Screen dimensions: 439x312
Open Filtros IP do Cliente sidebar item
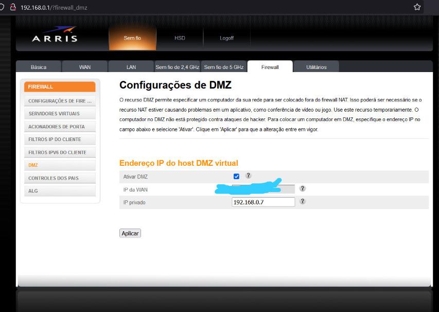point(60,139)
